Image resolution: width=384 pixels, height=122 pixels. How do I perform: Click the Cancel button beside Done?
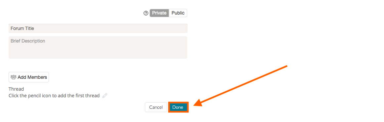156,107
